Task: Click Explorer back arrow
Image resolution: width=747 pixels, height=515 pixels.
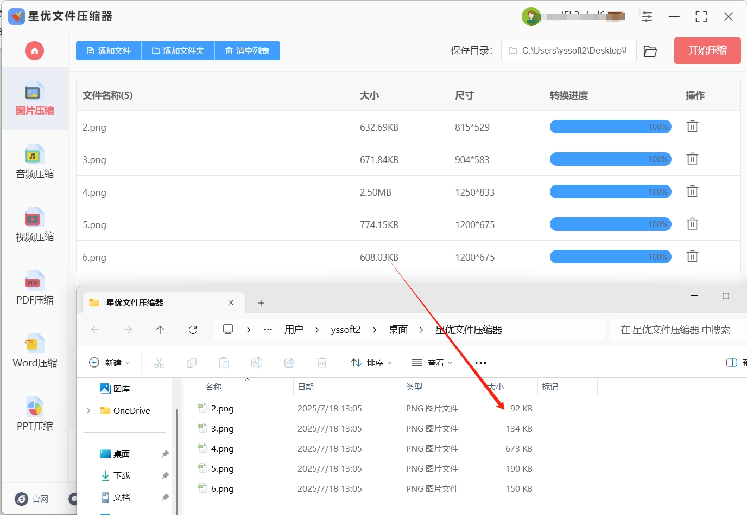Action: [96, 330]
